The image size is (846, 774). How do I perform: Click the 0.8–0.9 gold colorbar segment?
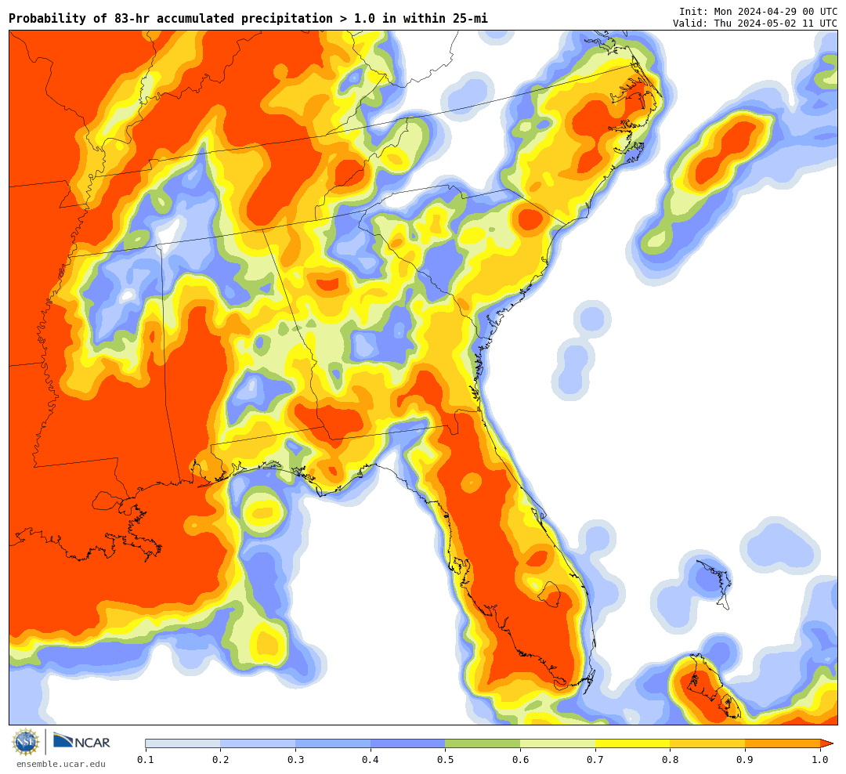tap(708, 743)
